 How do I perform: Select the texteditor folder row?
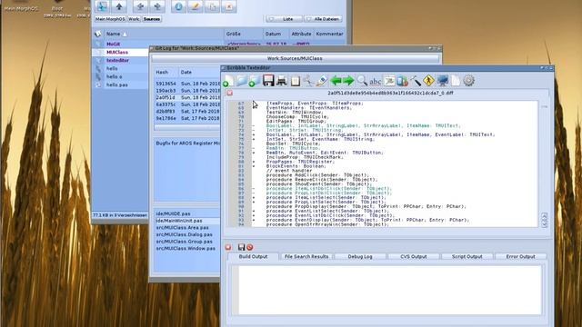(121, 61)
